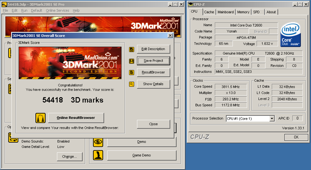Minimize the CPU-Z window
311x170 pixels.
pos(295,4)
